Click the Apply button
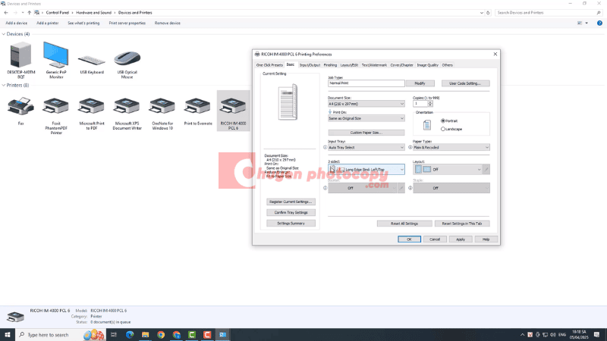The image size is (607, 341). click(x=461, y=239)
